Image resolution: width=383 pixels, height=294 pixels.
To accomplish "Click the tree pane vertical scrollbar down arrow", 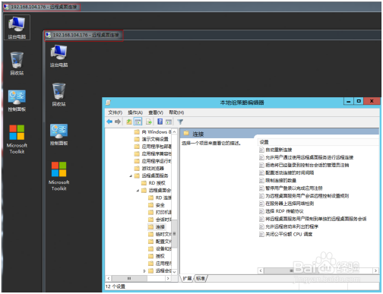I will tap(174, 272).
